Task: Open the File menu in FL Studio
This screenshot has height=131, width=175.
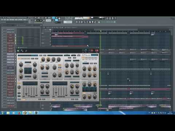Action: pos(2,20)
